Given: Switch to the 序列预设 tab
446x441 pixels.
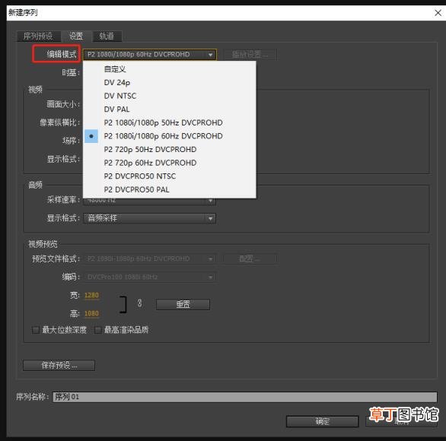Looking at the screenshot, I should pos(38,36).
